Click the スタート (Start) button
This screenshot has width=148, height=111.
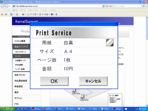pyautogui.click(x=8, y=109)
